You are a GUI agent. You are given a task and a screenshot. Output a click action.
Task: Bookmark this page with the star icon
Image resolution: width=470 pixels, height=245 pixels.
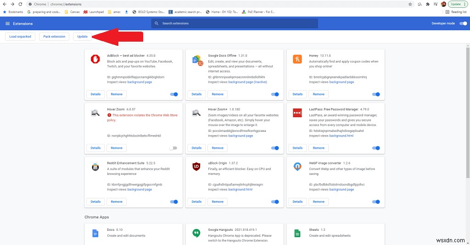[x=410, y=4]
